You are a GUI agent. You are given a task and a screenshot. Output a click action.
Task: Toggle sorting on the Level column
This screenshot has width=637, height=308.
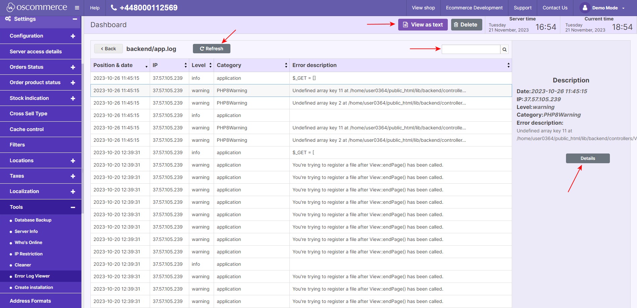point(210,65)
